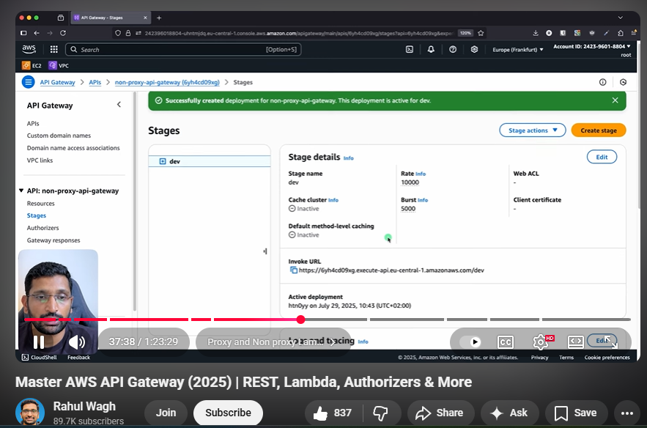Screen dimensions: 647x428
Task: Open more actions three-dot menu
Action: [x=627, y=413]
